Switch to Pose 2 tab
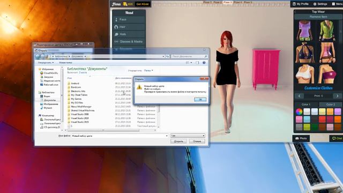 point(218,2)
